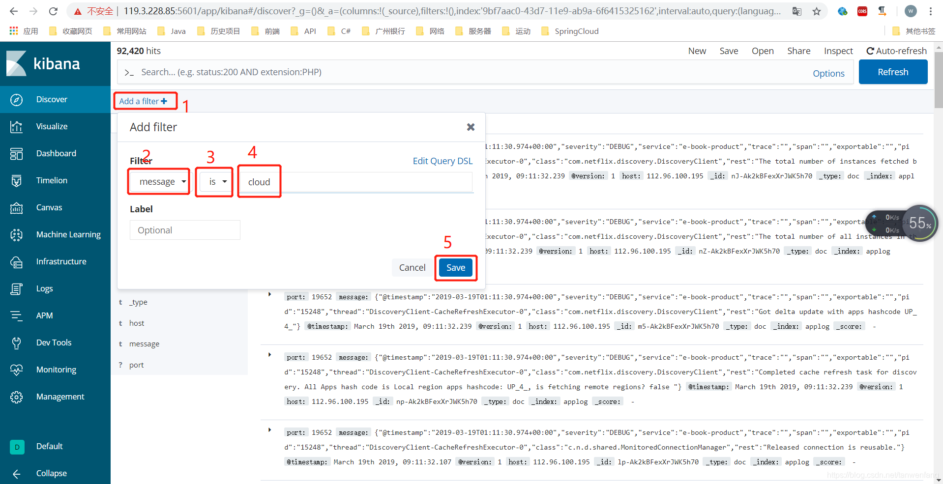Open the Dev Tools wrench icon
Screen dimensions: 943x484
point(16,343)
